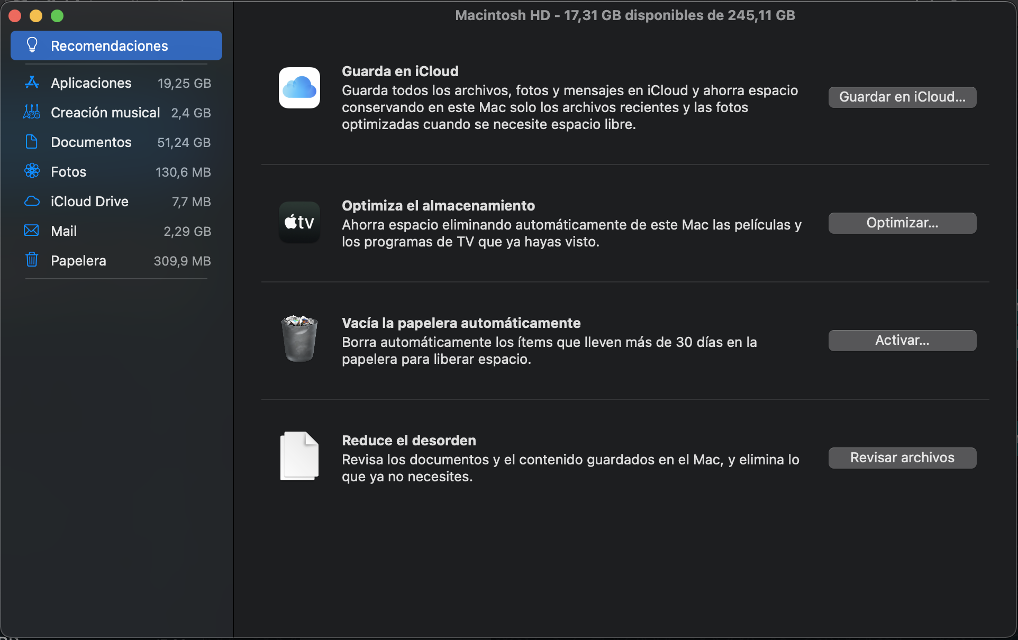Click the Aplicaciones App Store icon

32,83
